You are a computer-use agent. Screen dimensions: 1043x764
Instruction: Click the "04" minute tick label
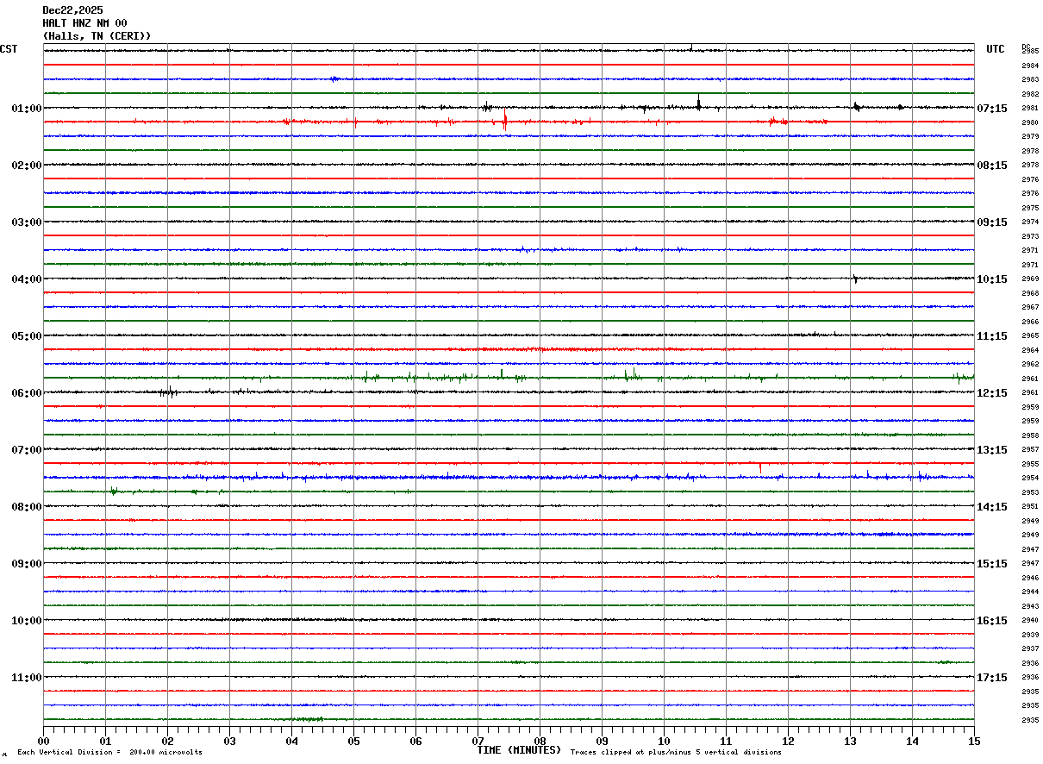pyautogui.click(x=291, y=741)
